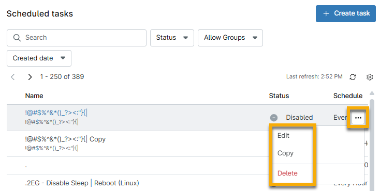This screenshot has height=191, width=380.
Task: Click the plus icon on Create task
Action: coord(326,13)
